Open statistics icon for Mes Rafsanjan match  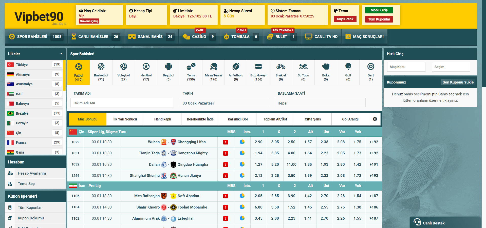point(242,196)
